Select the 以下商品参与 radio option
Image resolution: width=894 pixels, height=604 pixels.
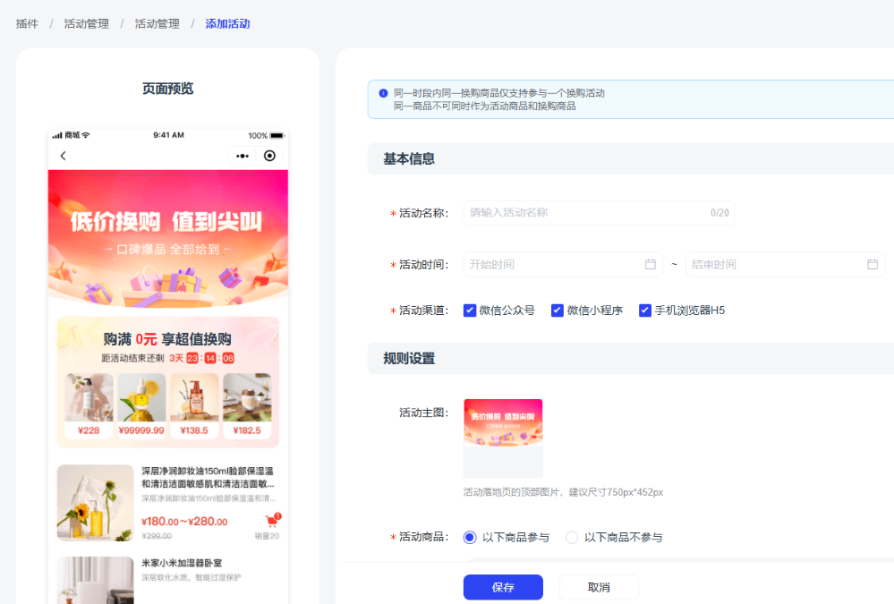click(x=470, y=538)
